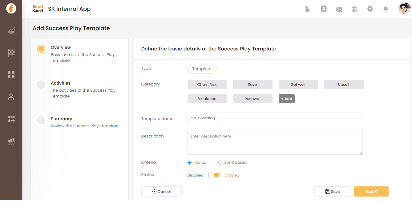Choose the Get well category
The width and height of the screenshot is (412, 203).
(x=298, y=85)
